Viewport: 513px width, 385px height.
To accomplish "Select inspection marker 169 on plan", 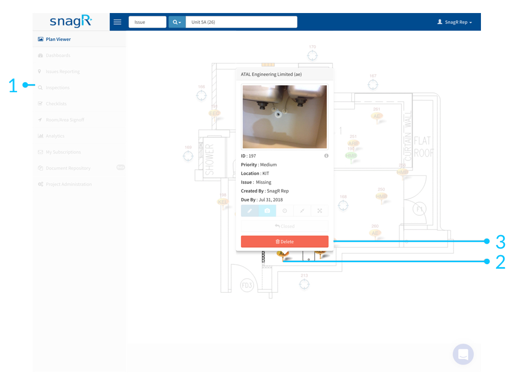I will pos(188,156).
